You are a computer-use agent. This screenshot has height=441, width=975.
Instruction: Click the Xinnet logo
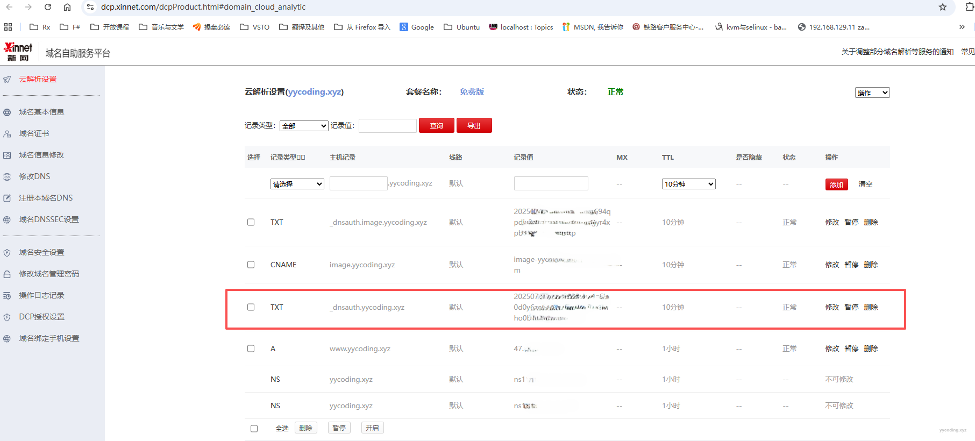[18, 52]
